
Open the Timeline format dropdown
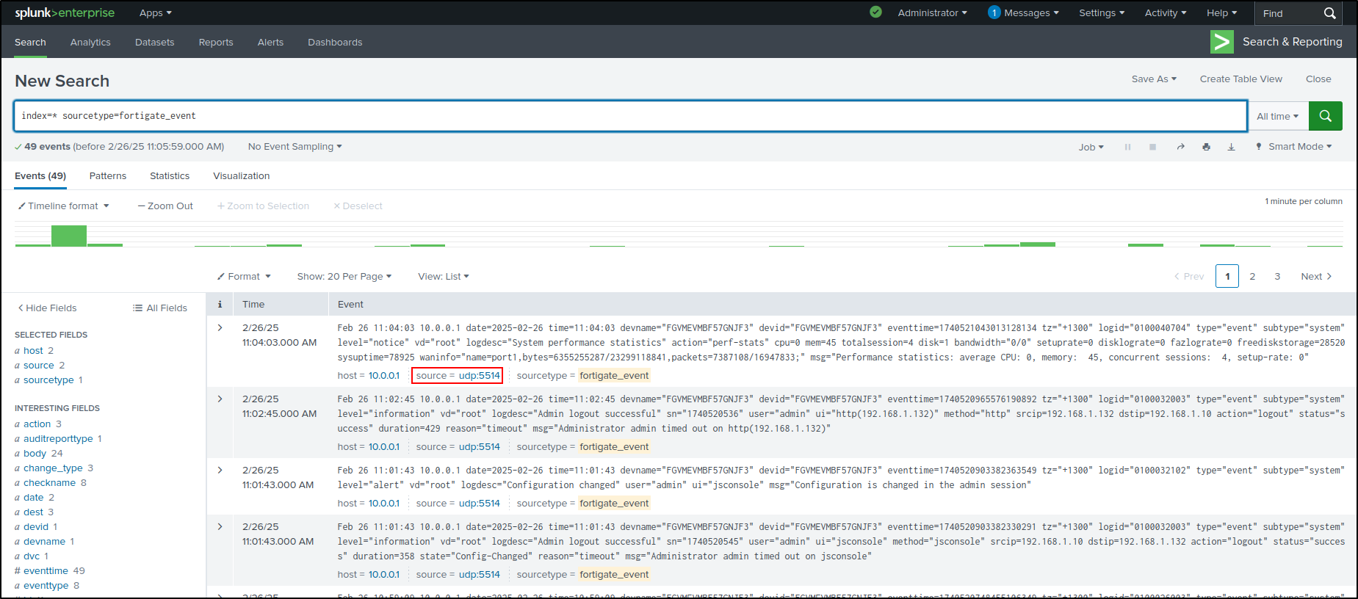point(64,206)
